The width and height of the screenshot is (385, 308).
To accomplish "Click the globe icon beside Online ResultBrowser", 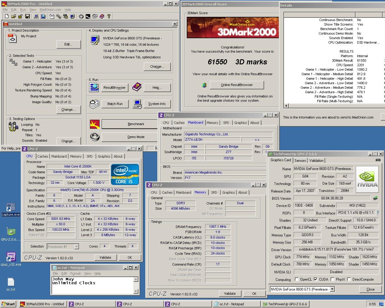I will [204, 85].
